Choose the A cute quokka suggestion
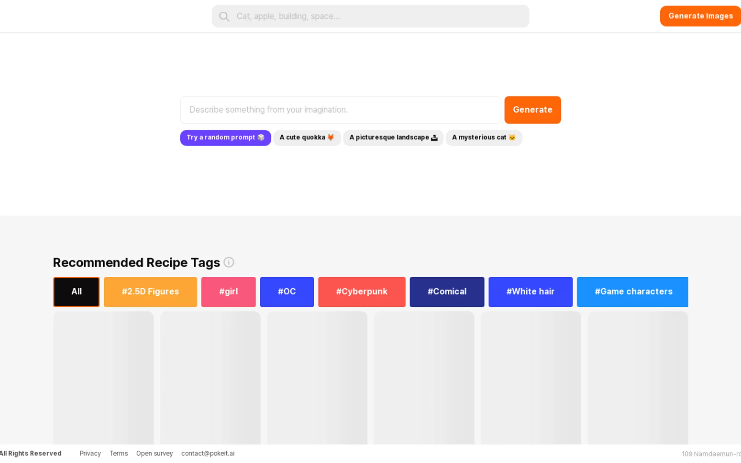Image resolution: width=741 pixels, height=463 pixels. (x=307, y=138)
